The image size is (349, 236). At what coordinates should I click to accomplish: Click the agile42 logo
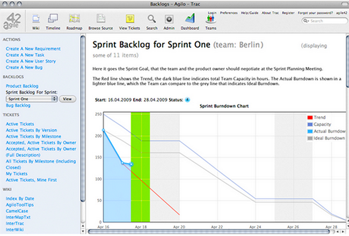pyautogui.click(x=12, y=22)
